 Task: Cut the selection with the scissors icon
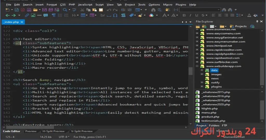coord(82,10)
